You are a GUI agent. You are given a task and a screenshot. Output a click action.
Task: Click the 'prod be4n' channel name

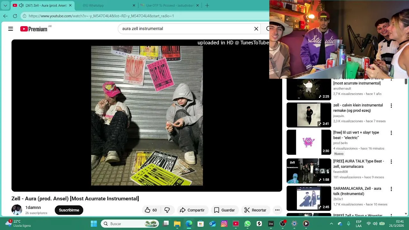tap(340, 143)
